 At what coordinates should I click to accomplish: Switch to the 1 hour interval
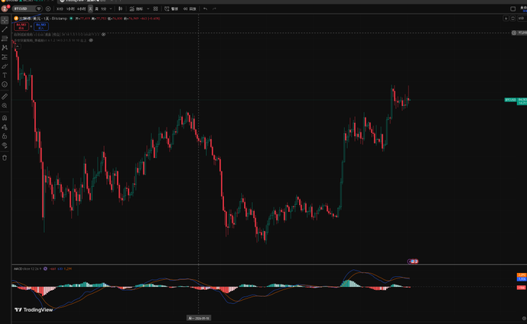71,9
